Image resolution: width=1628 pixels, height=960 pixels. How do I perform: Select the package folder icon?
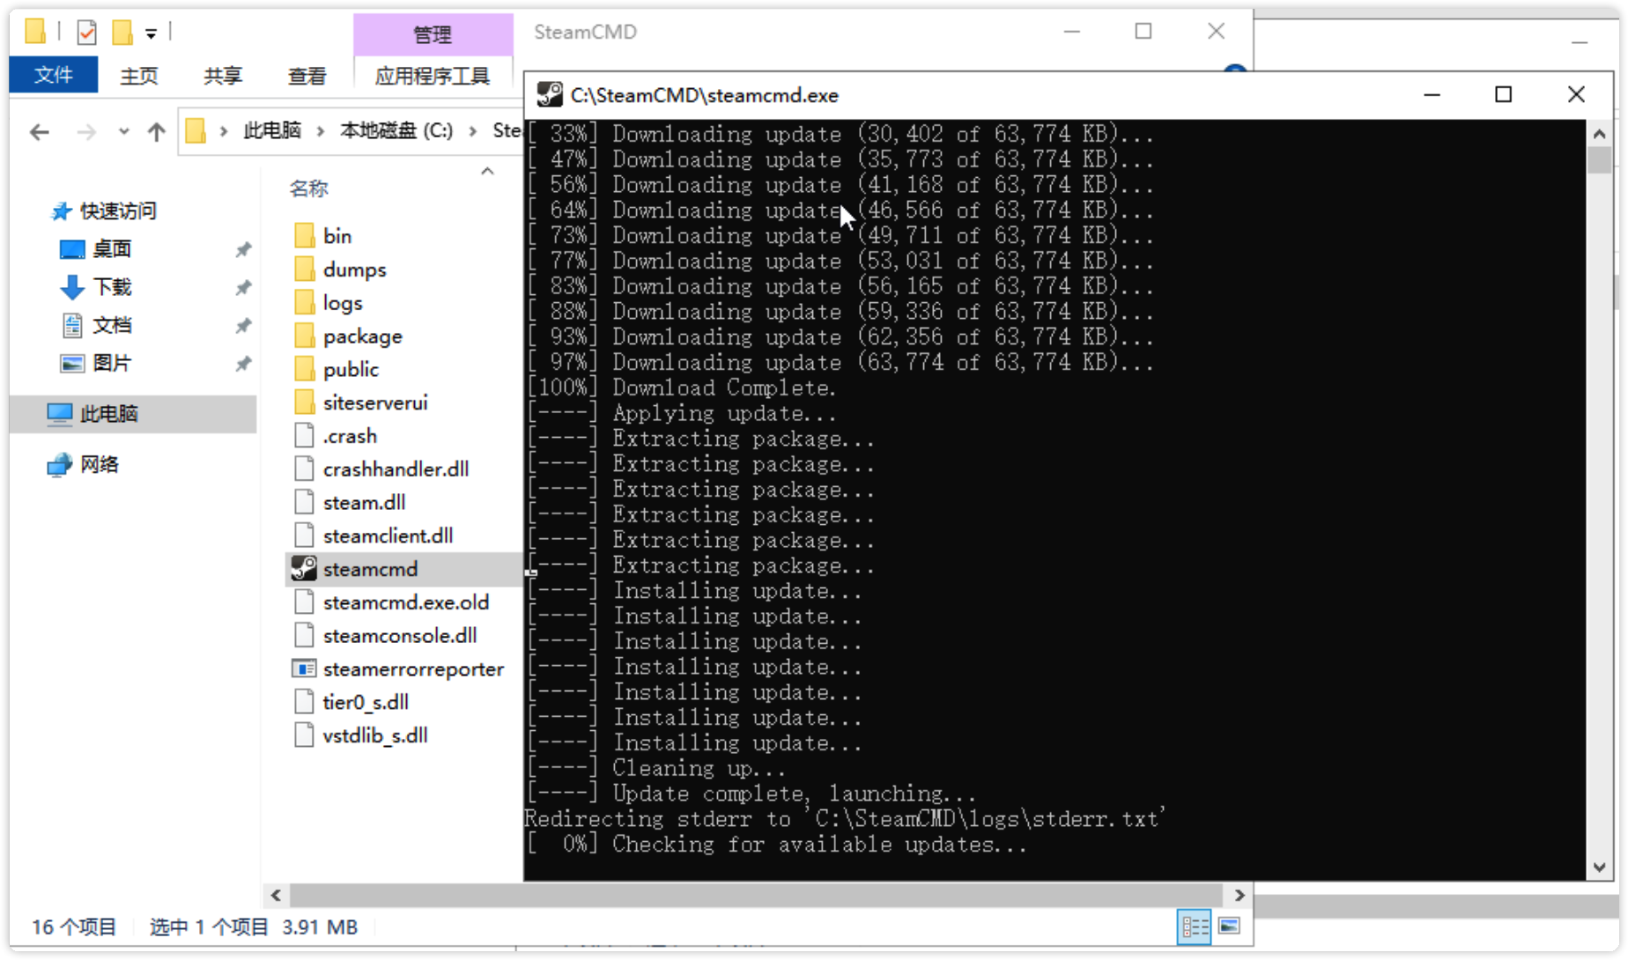click(x=304, y=336)
